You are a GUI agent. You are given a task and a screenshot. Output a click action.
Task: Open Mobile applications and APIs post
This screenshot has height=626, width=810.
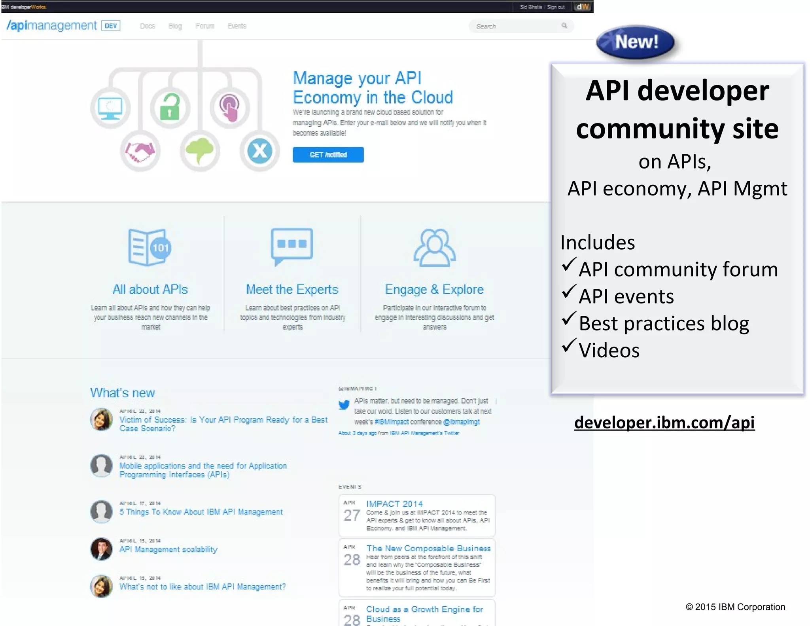pos(203,470)
